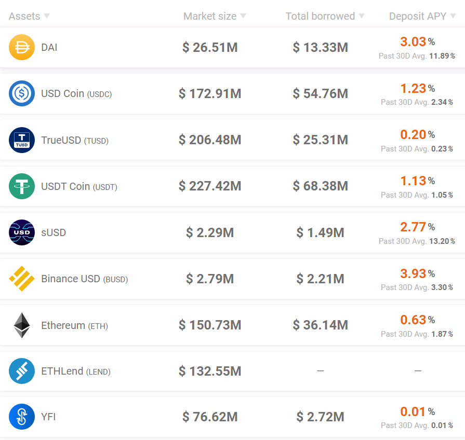Select DAI market size $ 26.51M
This screenshot has width=465, height=440.
click(x=210, y=47)
